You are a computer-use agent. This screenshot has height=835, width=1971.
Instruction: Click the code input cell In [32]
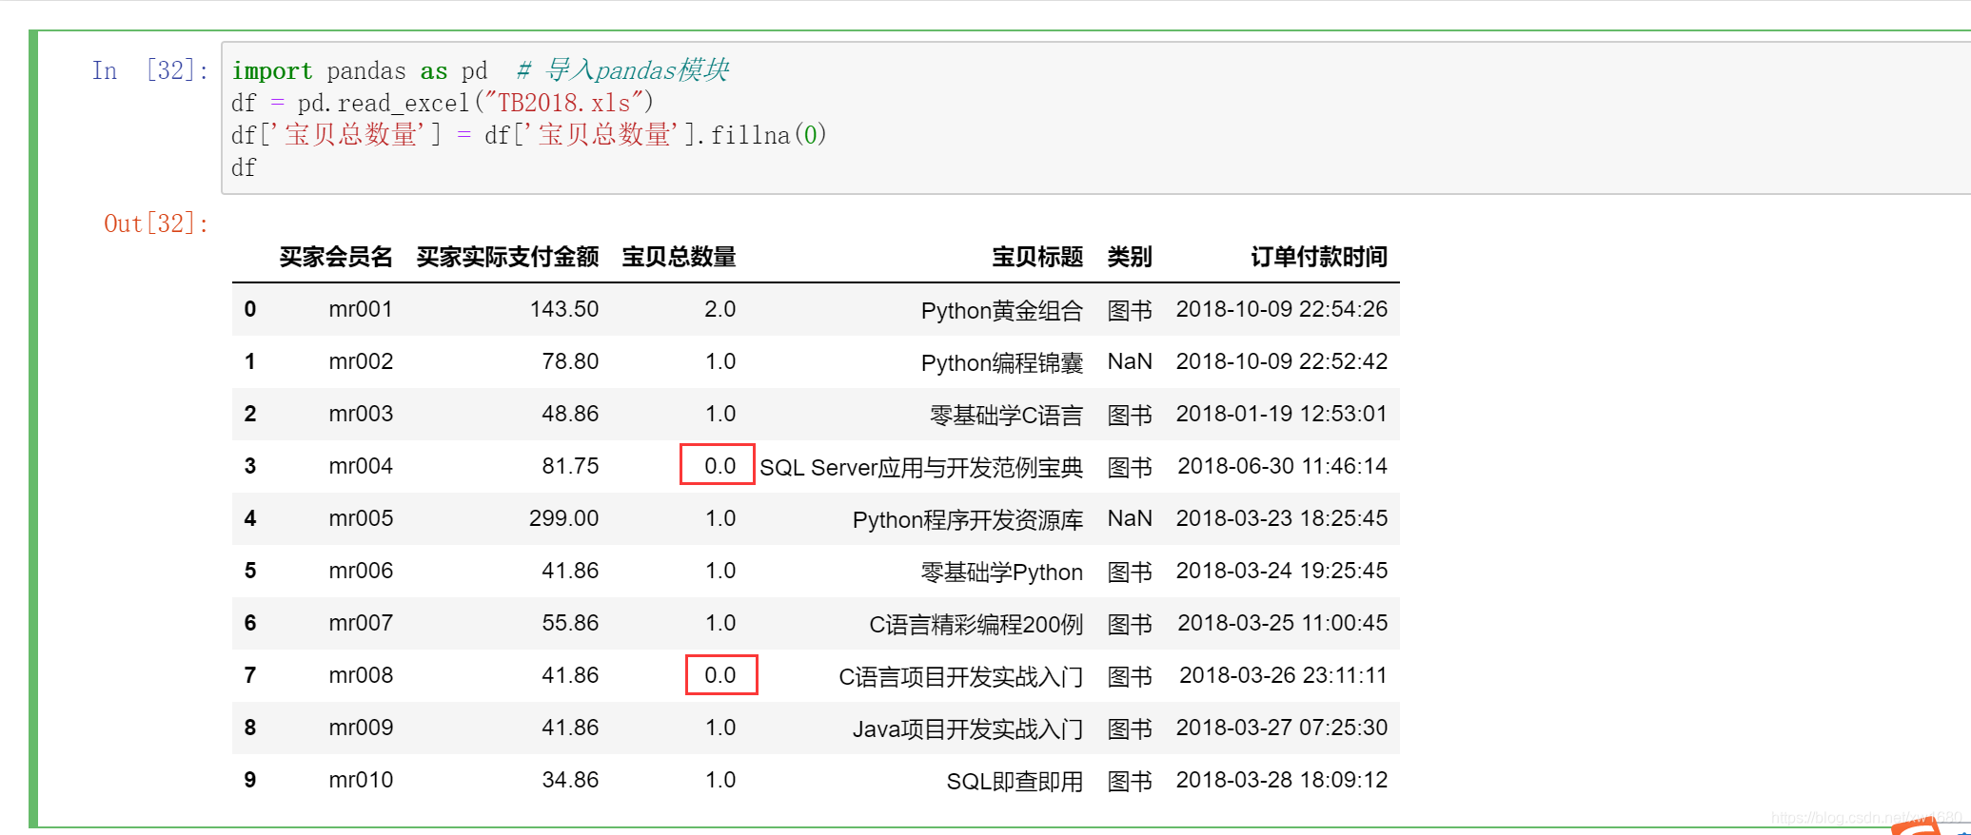click(x=1095, y=118)
